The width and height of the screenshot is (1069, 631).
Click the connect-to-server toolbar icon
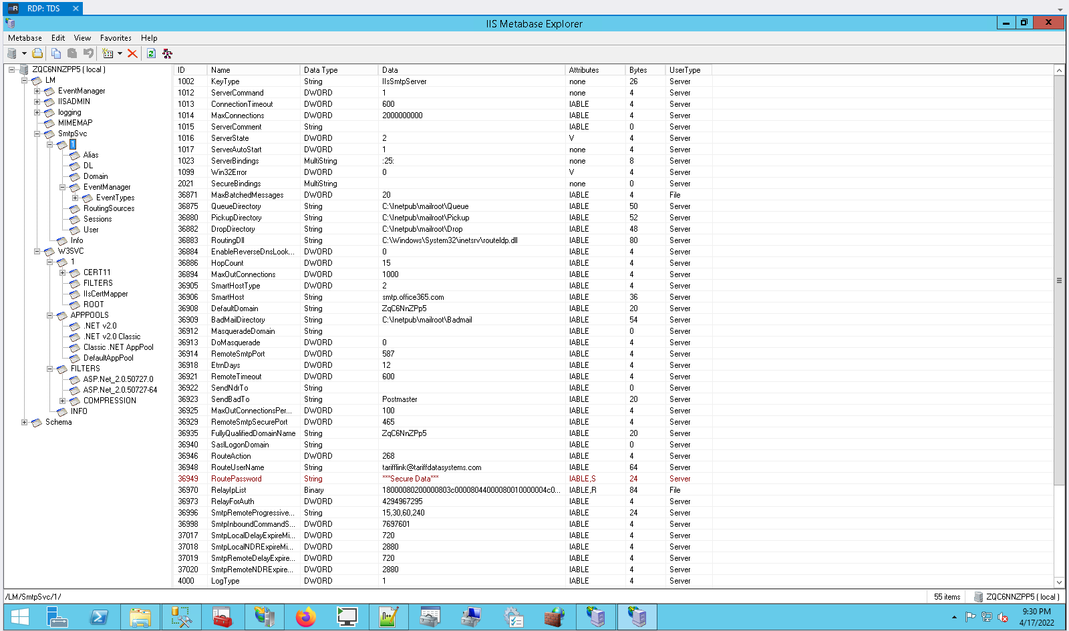coord(12,53)
